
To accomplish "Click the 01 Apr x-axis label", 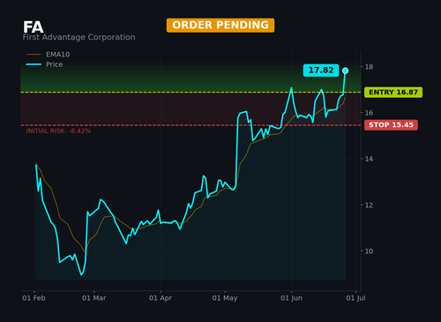I will (x=161, y=298).
